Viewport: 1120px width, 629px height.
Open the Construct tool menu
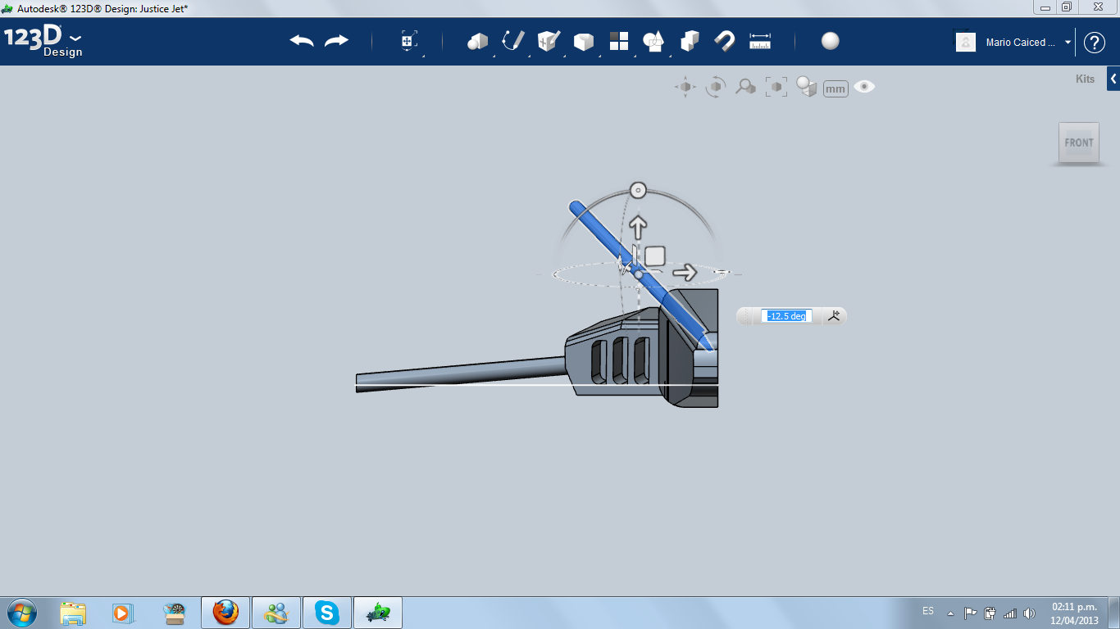(x=548, y=41)
